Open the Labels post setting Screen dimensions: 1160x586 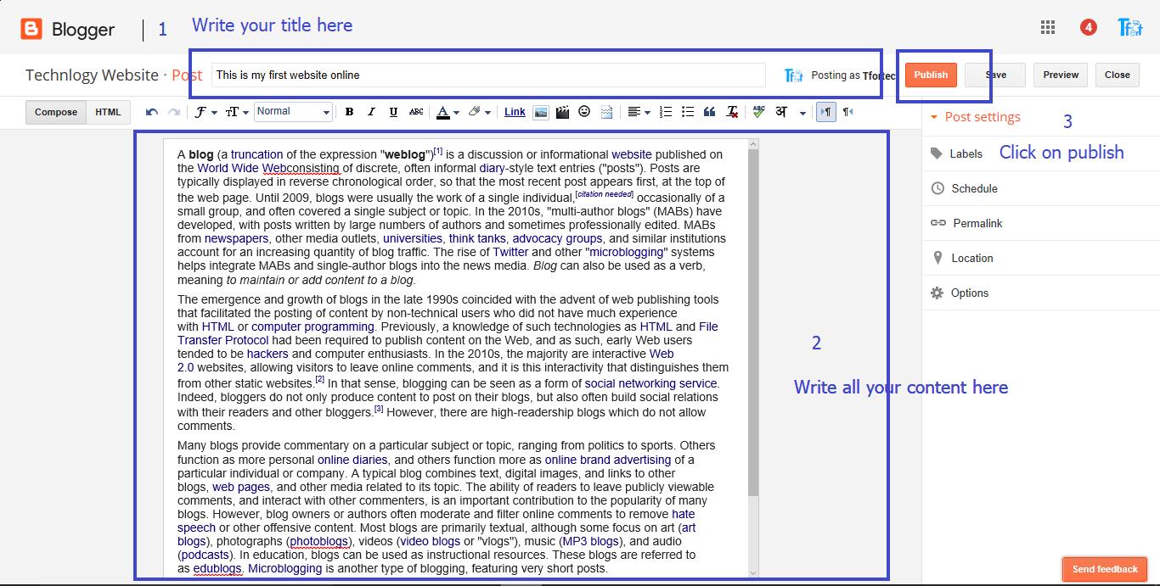pyautogui.click(x=966, y=153)
